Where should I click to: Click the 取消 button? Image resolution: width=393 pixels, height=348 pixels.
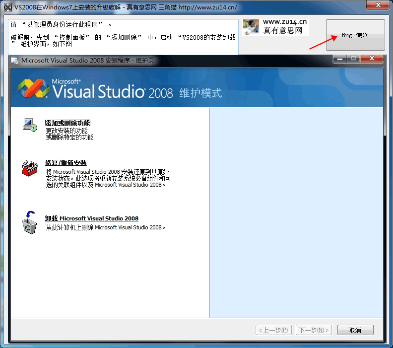355,330
